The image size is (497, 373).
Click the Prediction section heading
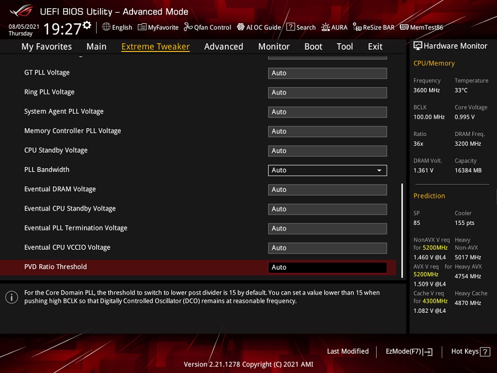point(429,196)
